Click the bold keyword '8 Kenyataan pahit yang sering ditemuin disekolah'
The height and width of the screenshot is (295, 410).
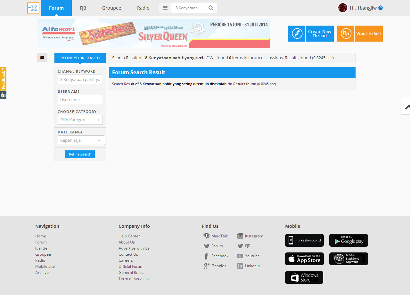click(x=183, y=84)
